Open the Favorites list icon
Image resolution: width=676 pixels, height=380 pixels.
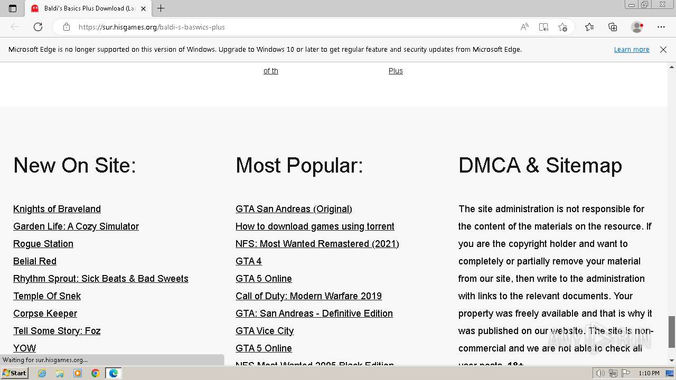pos(589,27)
